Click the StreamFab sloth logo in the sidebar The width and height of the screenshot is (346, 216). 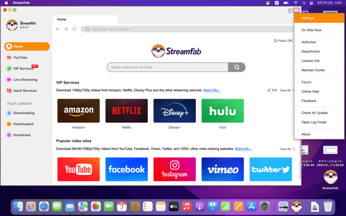click(12, 25)
